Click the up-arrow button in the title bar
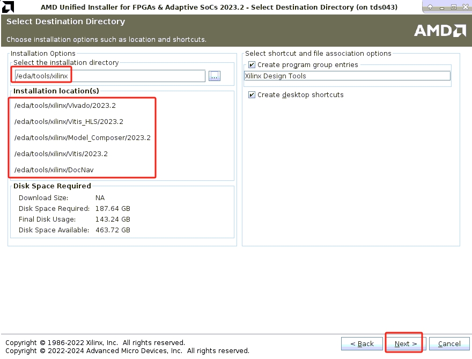Screen dimensions: 472x359 click(430, 7)
